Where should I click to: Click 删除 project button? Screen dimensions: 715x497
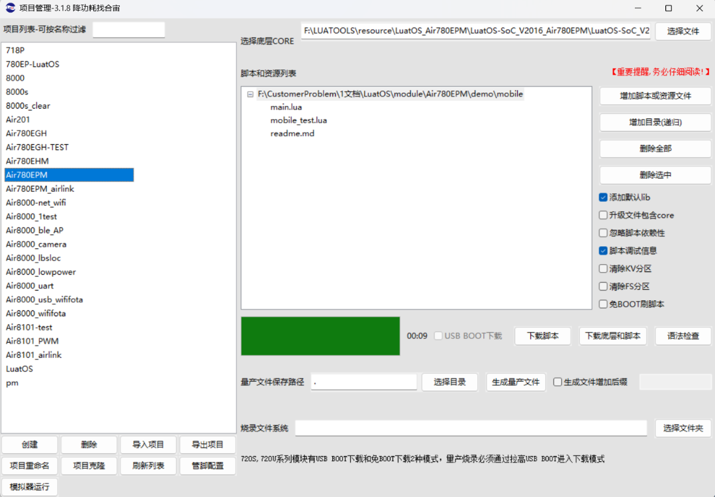tap(89, 445)
